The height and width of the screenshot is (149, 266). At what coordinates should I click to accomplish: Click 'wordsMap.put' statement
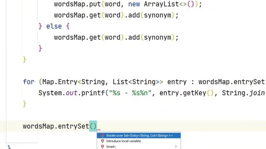[x=77, y=4]
